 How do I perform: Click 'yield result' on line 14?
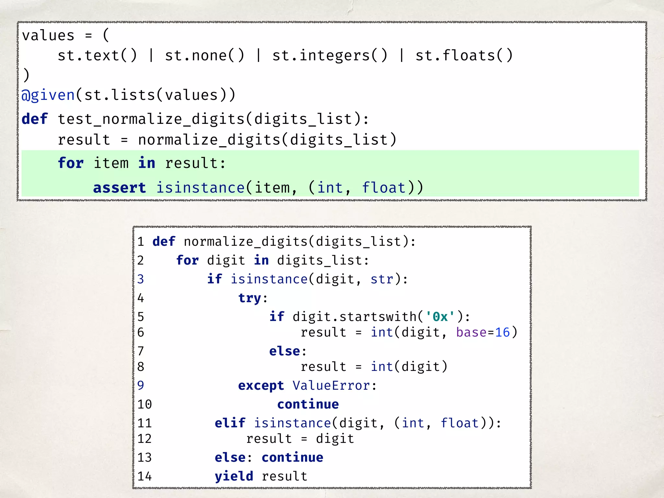coord(261,476)
